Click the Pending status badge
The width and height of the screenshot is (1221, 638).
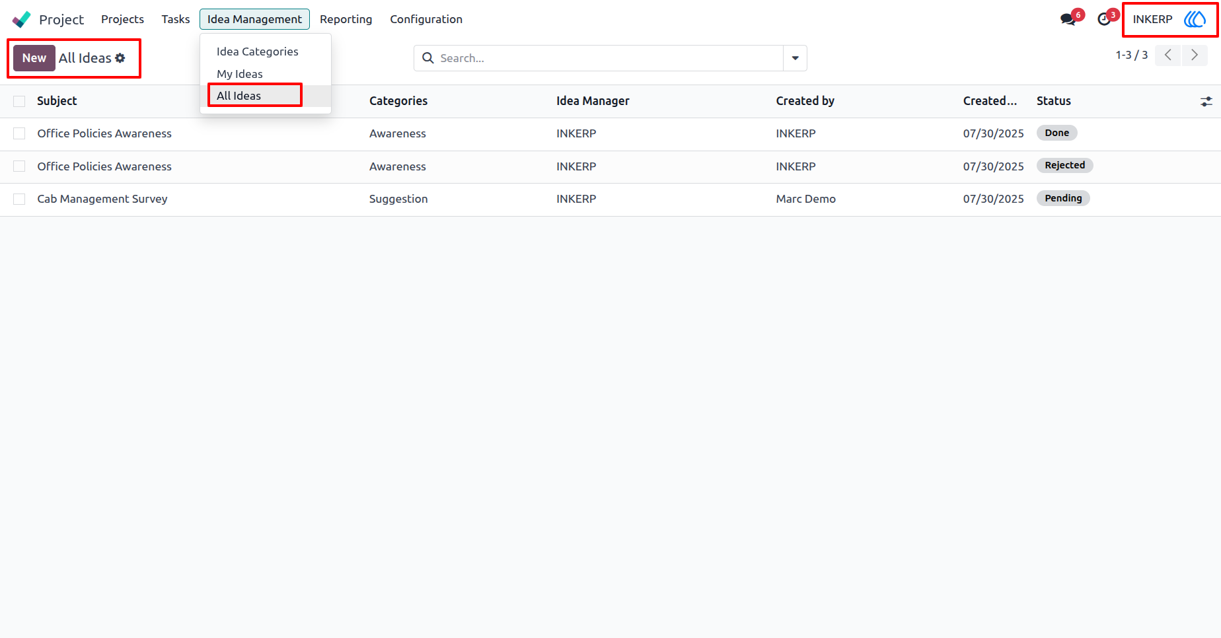point(1063,198)
